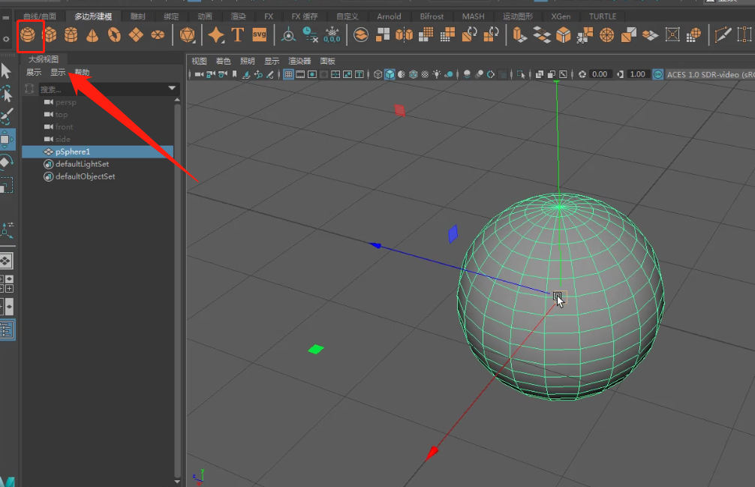Activate the Scale tool in toolbox
This screenshot has height=487, width=755.
(x=6, y=185)
